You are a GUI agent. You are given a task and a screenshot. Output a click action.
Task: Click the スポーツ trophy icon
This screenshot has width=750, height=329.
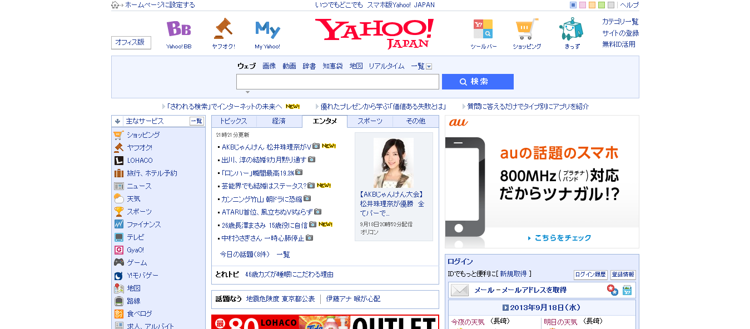pyautogui.click(x=118, y=212)
